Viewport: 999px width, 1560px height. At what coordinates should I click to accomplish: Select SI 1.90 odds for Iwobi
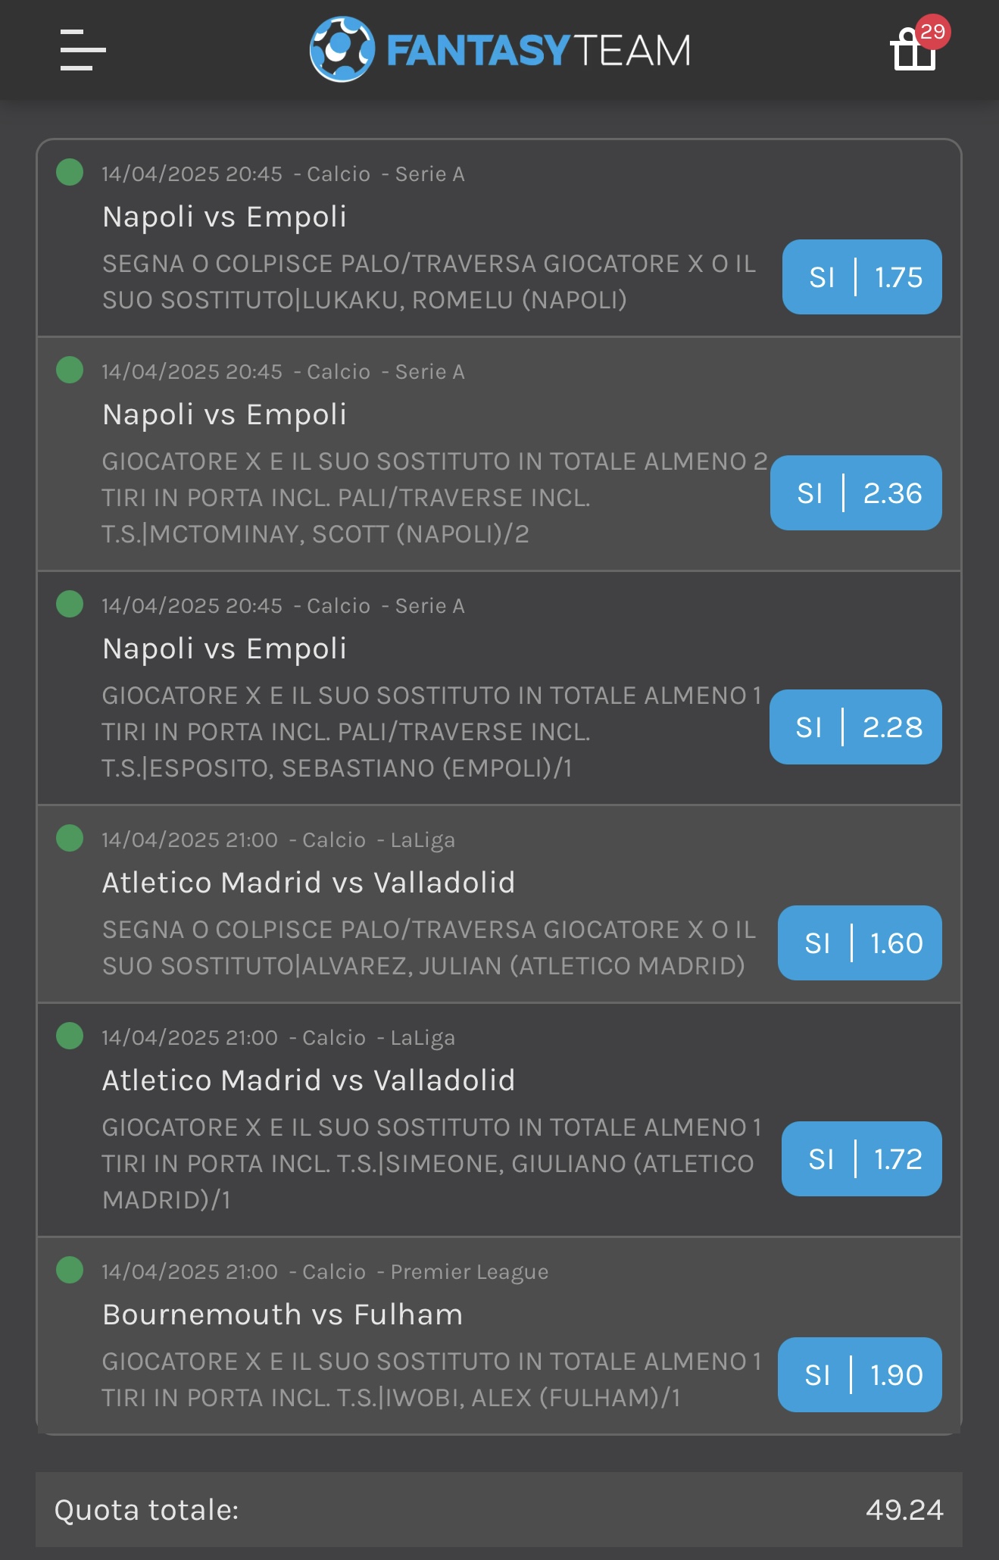click(860, 1375)
